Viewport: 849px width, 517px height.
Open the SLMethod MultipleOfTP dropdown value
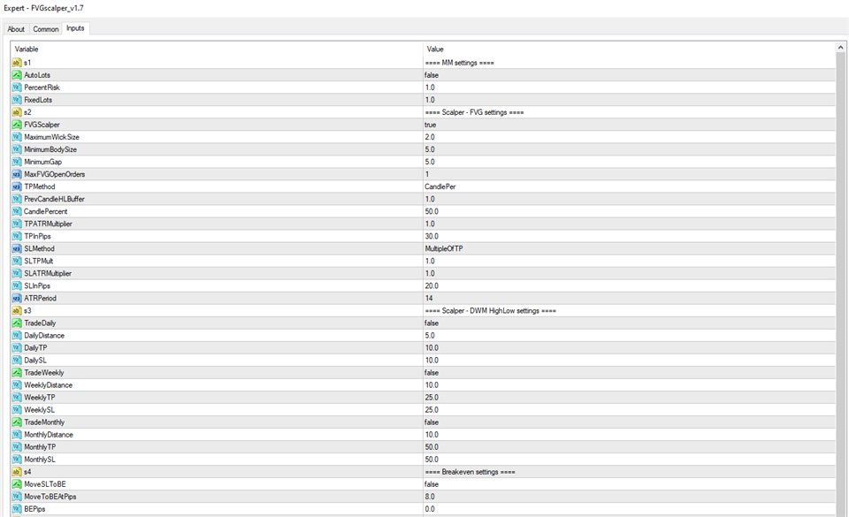click(x=444, y=248)
